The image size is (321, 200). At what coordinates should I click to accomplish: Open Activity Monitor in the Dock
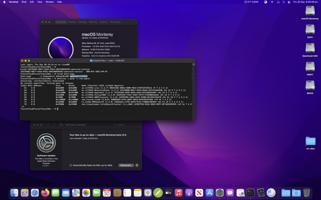coord(261,193)
